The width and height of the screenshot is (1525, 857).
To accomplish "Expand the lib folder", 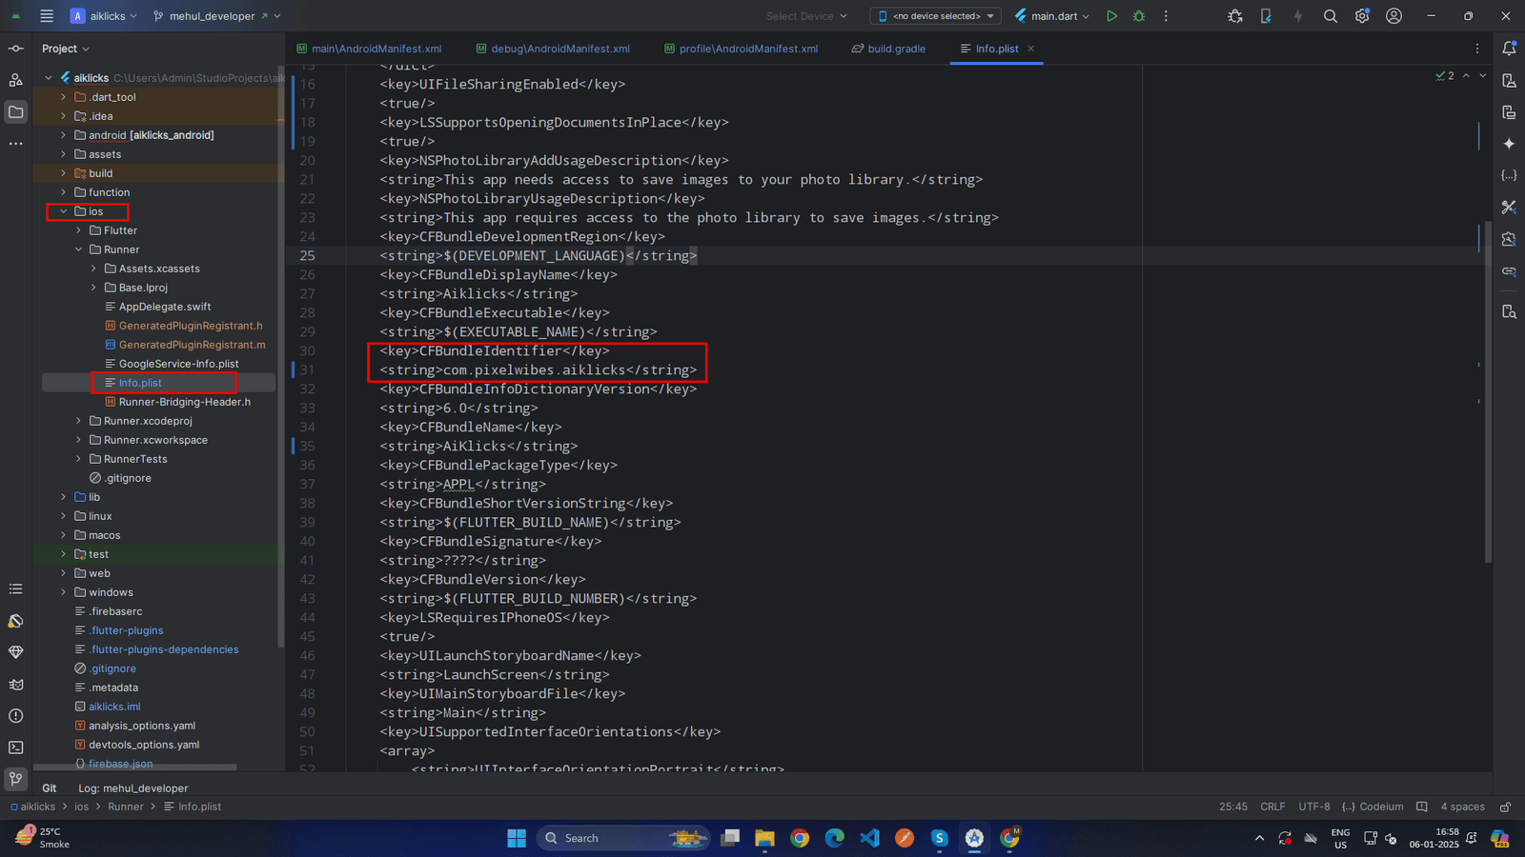I will 64,497.
